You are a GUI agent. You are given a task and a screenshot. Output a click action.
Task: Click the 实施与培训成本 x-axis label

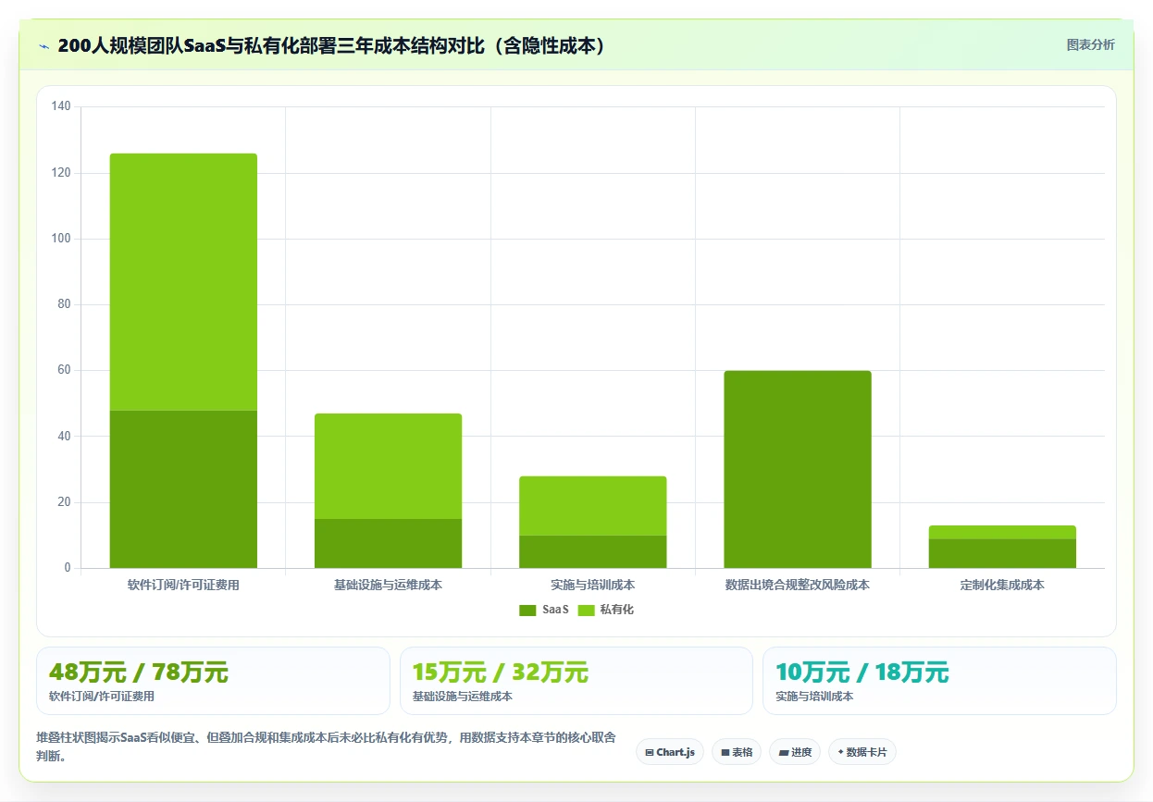pyautogui.click(x=593, y=586)
